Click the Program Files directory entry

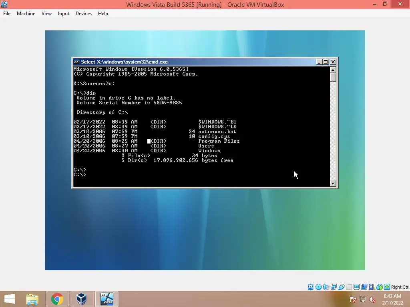(x=219, y=141)
